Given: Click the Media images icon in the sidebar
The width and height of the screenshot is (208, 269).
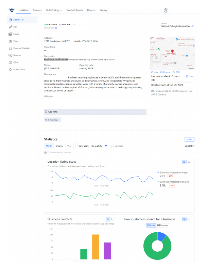Looking at the screenshot, I should 10,34.
